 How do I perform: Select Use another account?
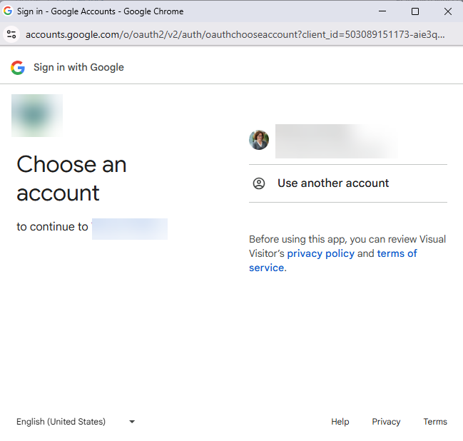click(x=333, y=183)
